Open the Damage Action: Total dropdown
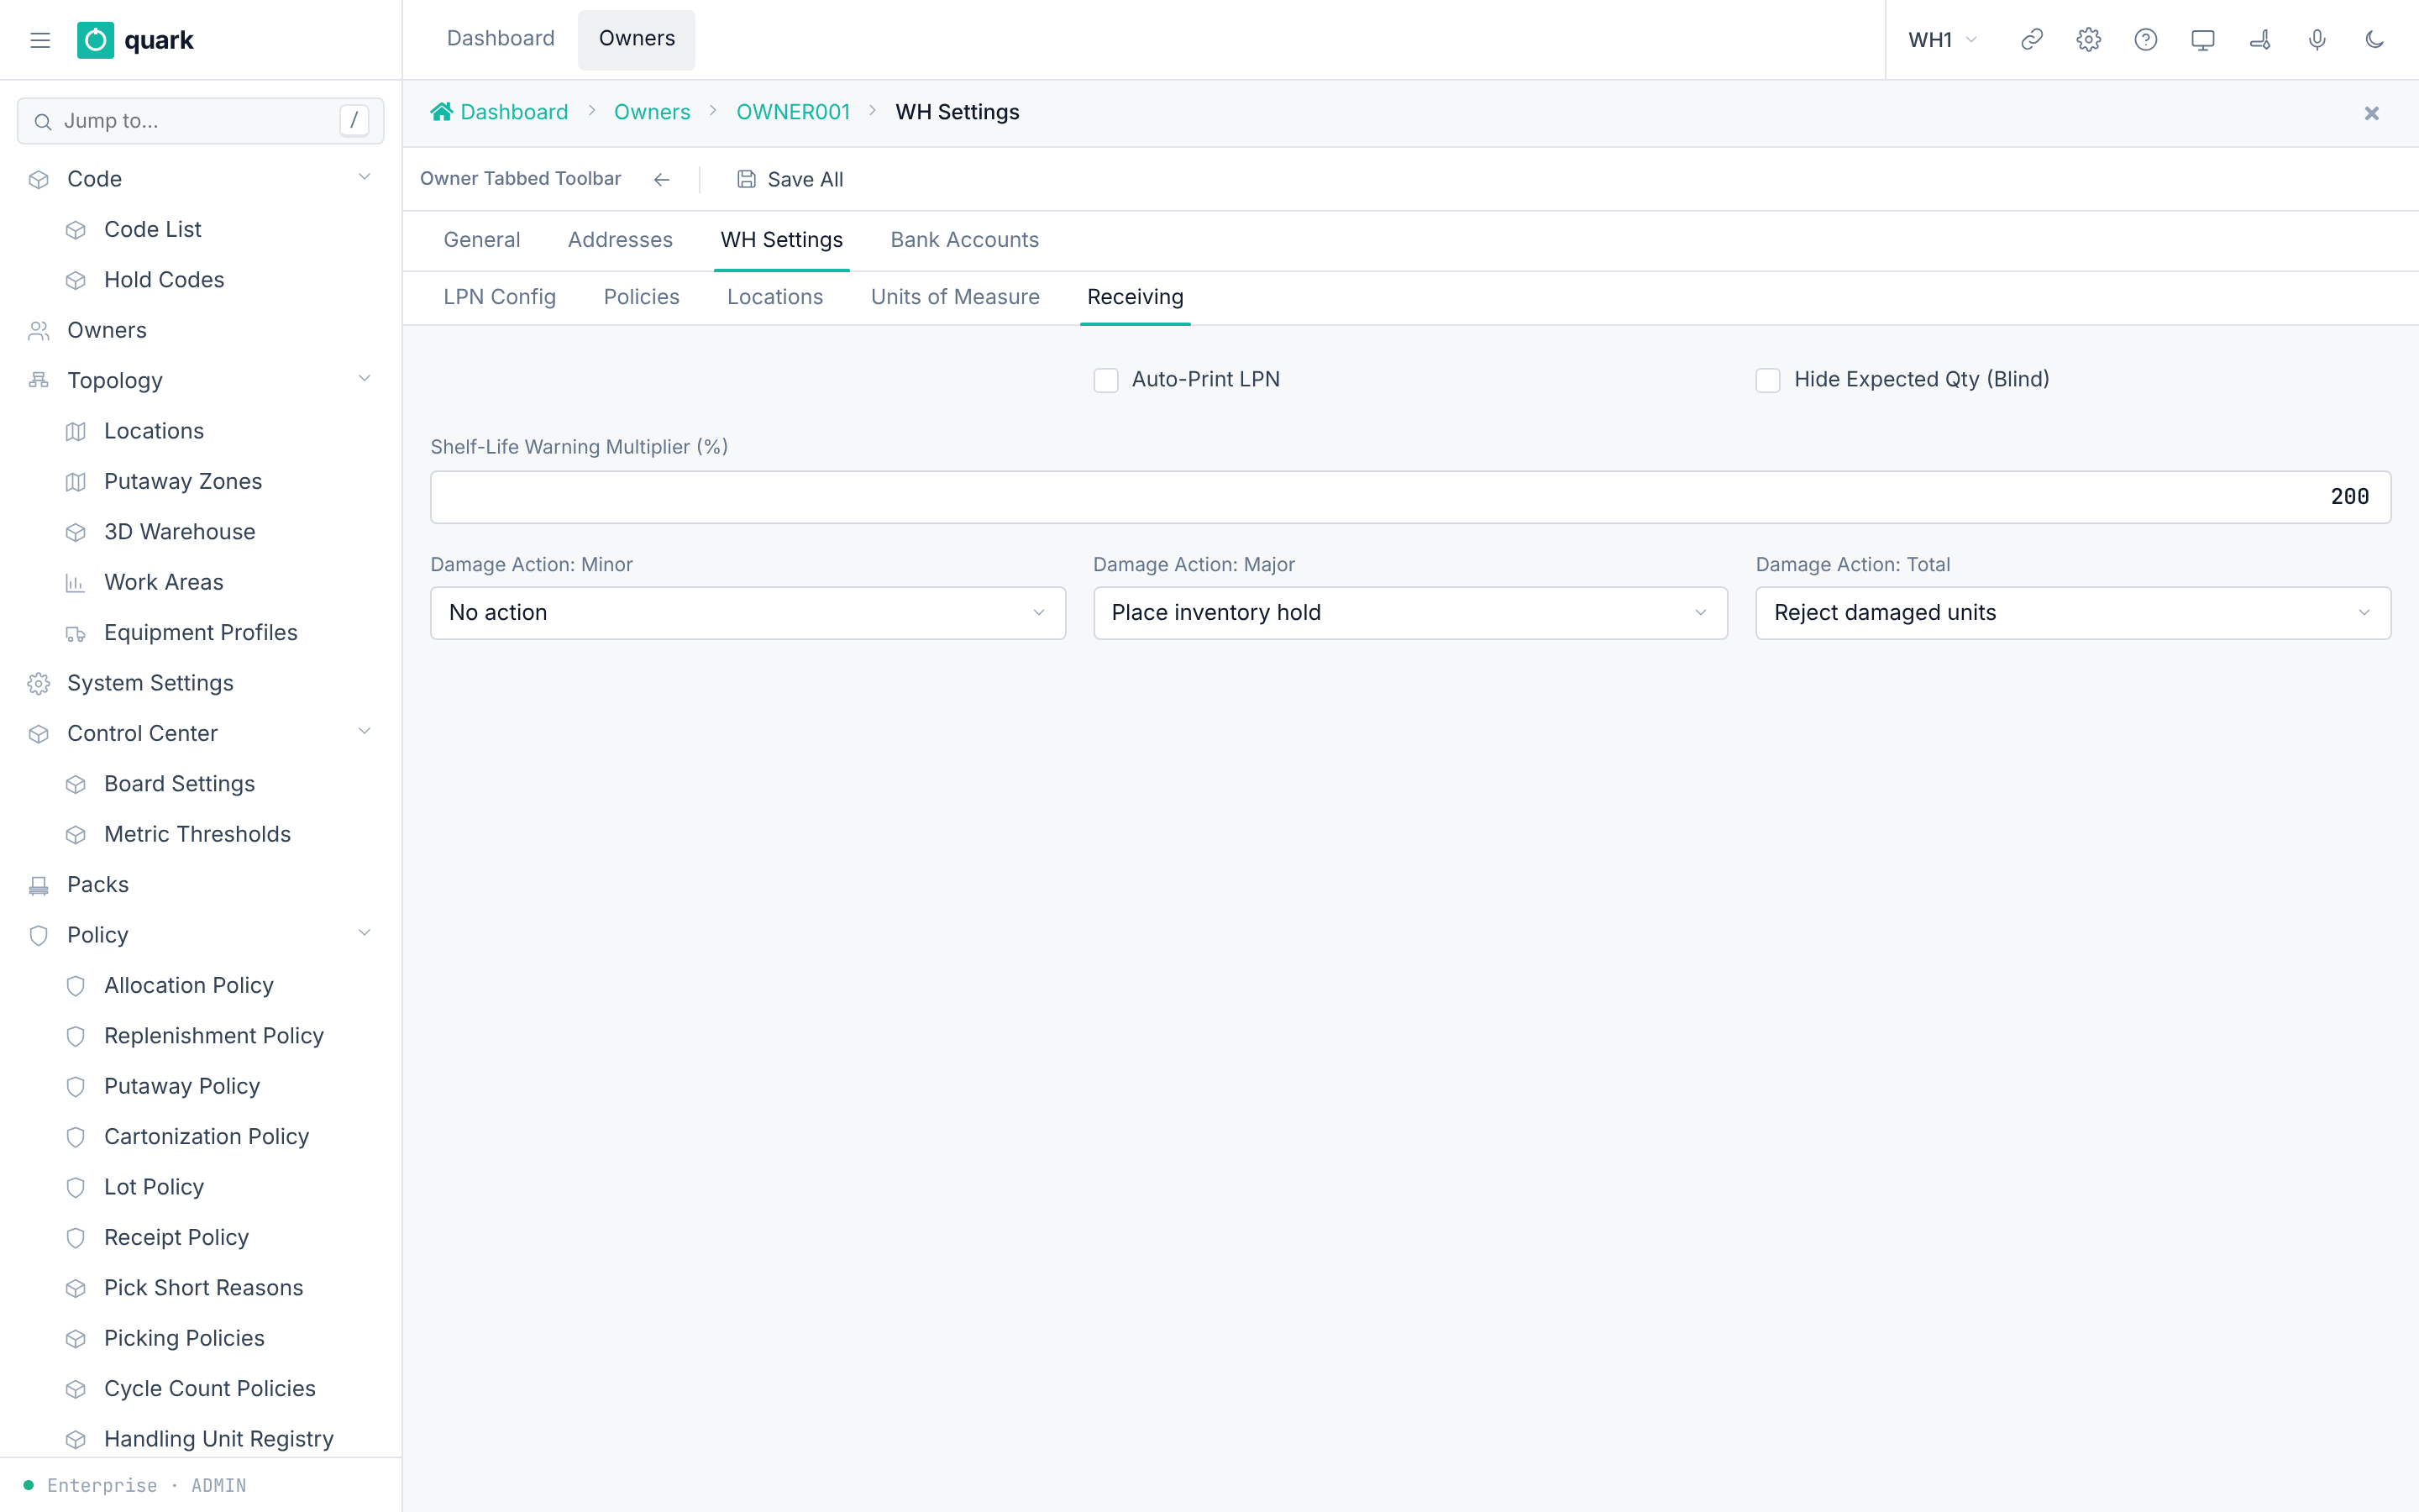This screenshot has height=1512, width=2419. (x=2073, y=612)
